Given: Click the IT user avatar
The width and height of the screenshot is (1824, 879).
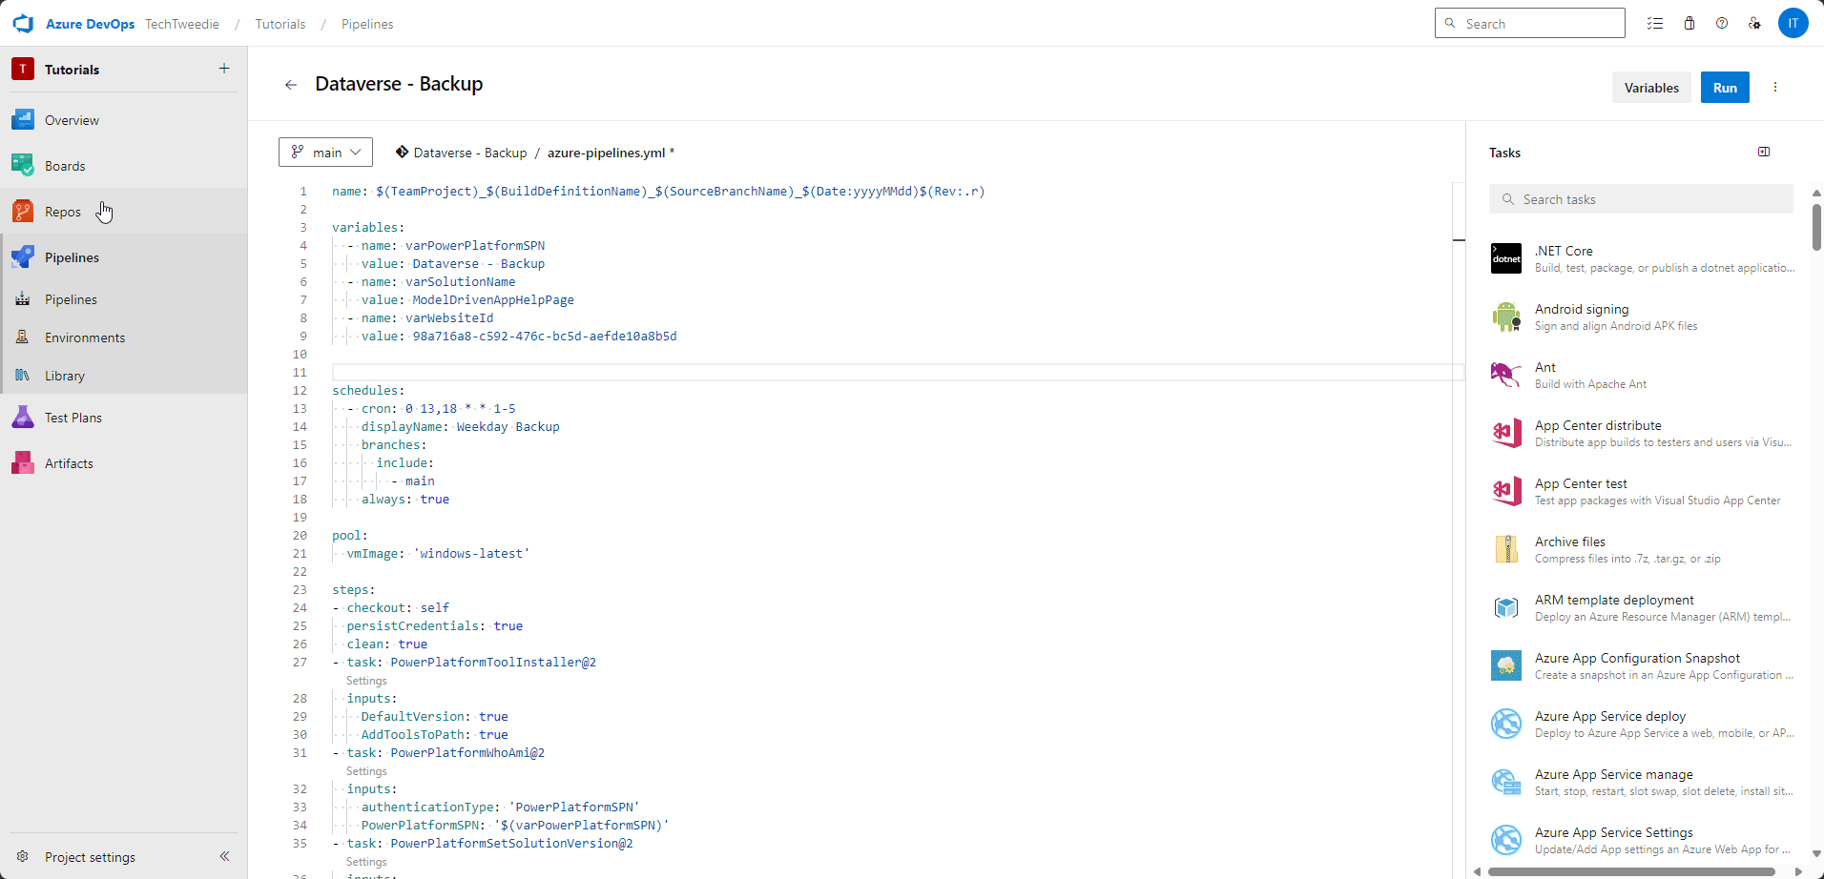Looking at the screenshot, I should click(x=1793, y=23).
